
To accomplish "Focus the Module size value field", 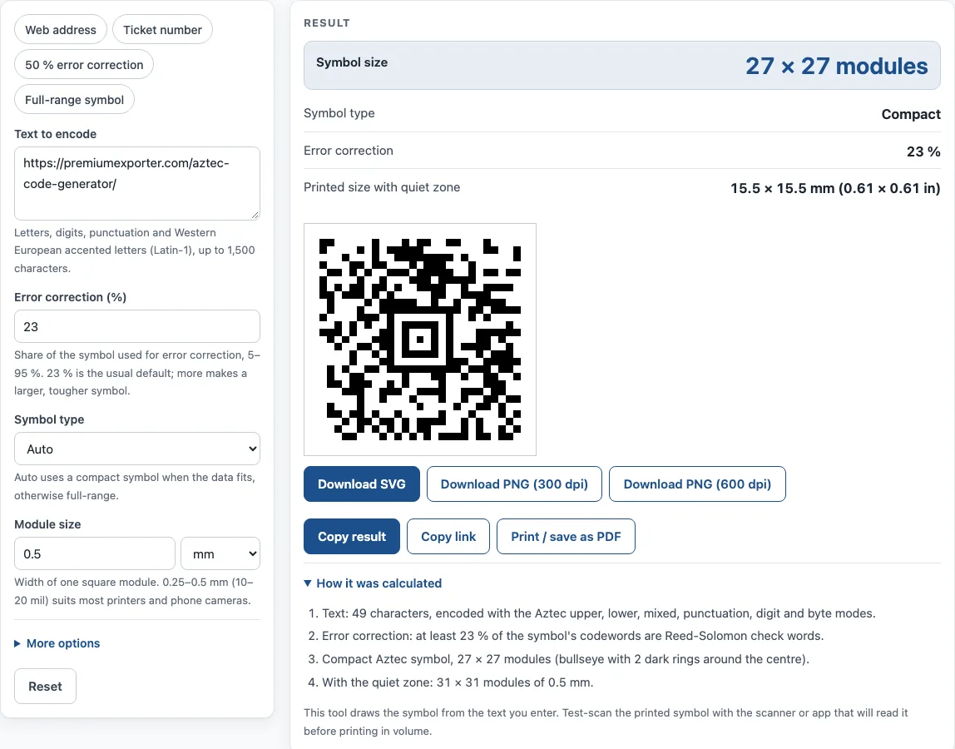I will click(94, 554).
